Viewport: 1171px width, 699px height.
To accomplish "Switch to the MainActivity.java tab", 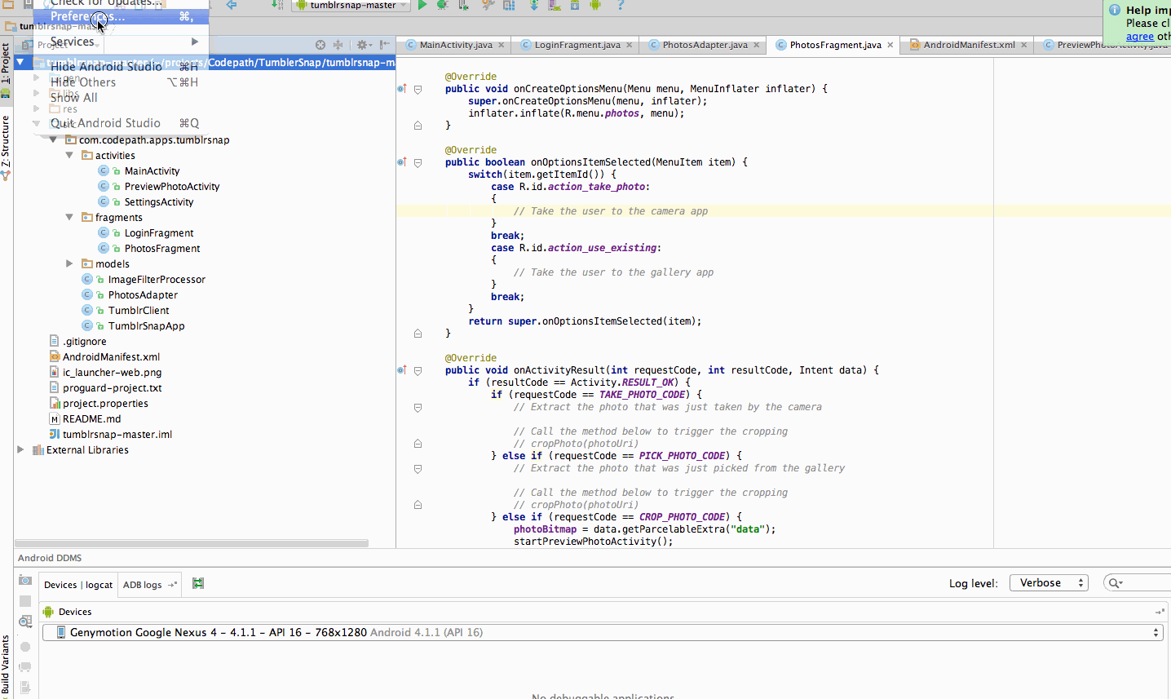I will [456, 45].
